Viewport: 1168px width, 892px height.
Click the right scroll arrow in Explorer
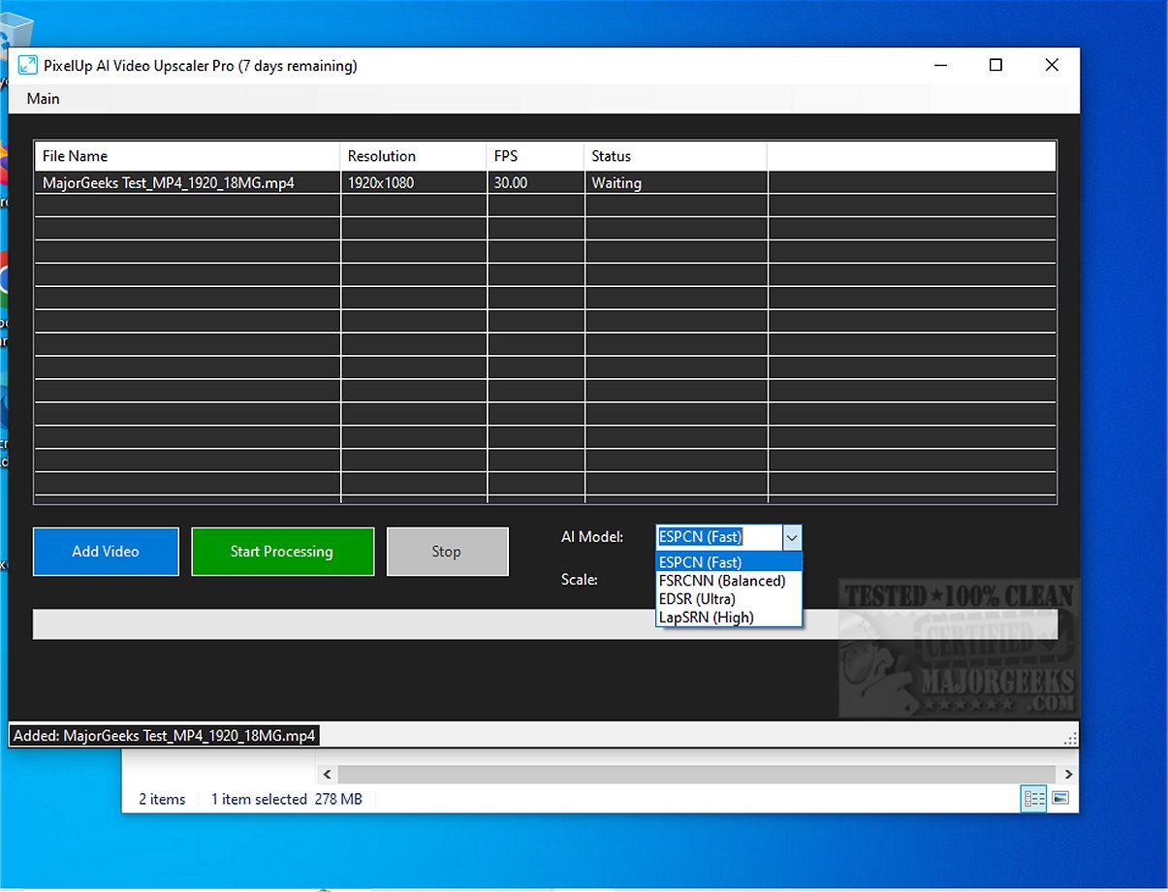[x=1068, y=774]
